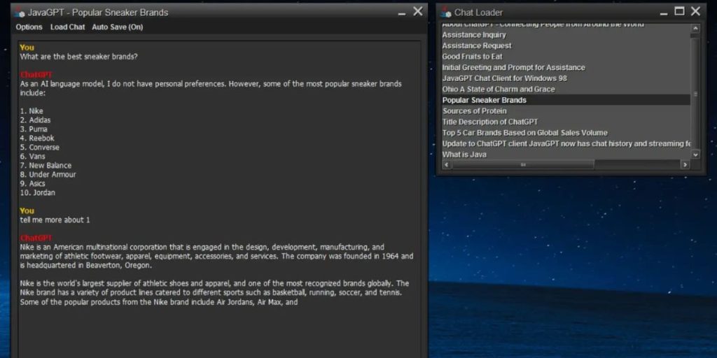Click the '6. Vans' list line
Viewport: 717px width, 358px height.
click(x=32, y=156)
